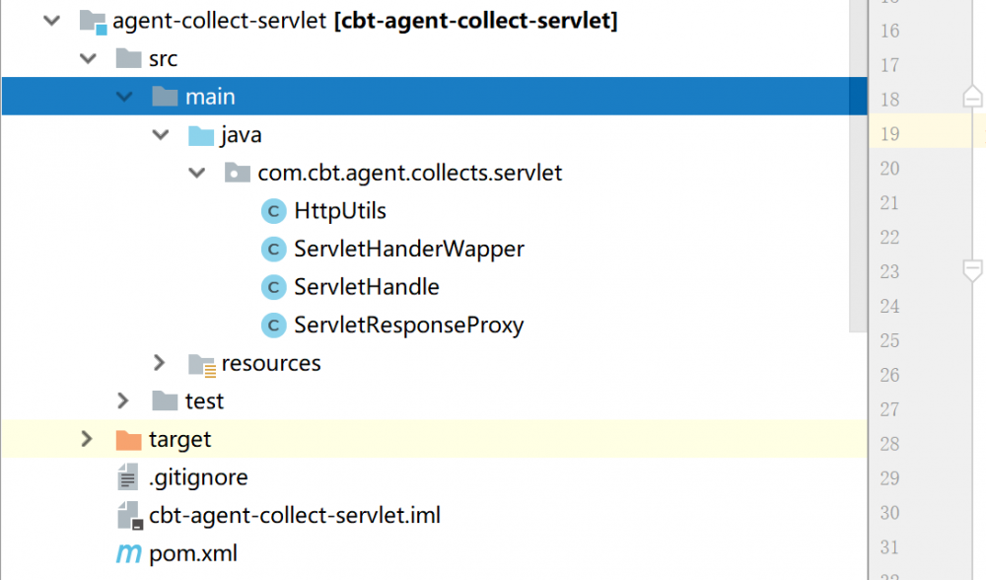This screenshot has width=986, height=580.
Task: Click the ServletHanderWapper class icon
Action: click(x=273, y=250)
